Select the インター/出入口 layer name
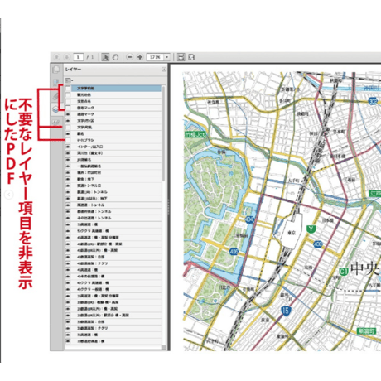This screenshot has height=381, width=381. (x=90, y=147)
